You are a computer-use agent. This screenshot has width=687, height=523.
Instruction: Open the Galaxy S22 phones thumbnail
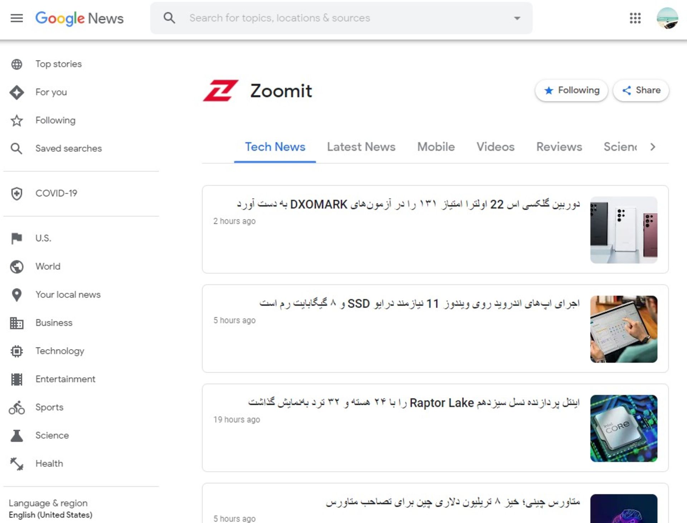(624, 230)
